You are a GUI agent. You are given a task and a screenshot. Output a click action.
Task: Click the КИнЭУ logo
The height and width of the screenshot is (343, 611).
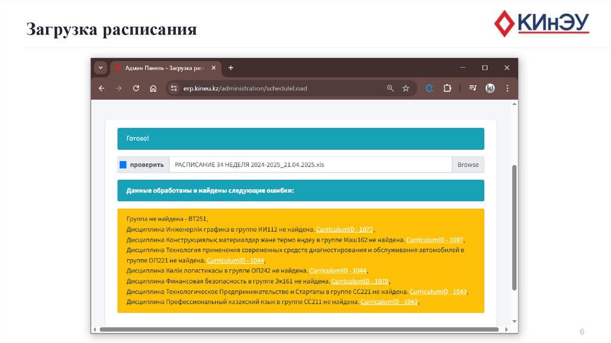coord(542,23)
